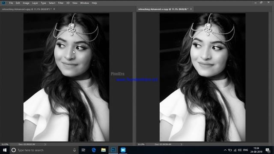Click the left document's zoom percentage field
Viewport: 274px width, 154px height.
5,145
